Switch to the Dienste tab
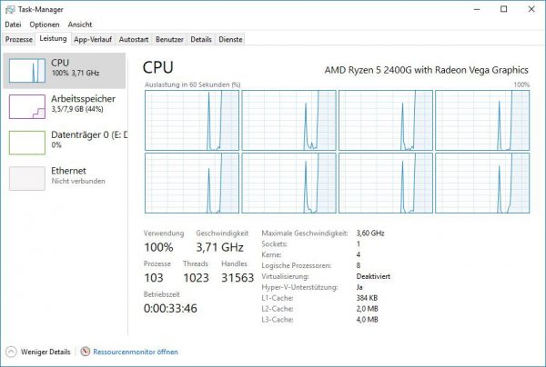This screenshot has height=367, width=546. click(x=230, y=40)
